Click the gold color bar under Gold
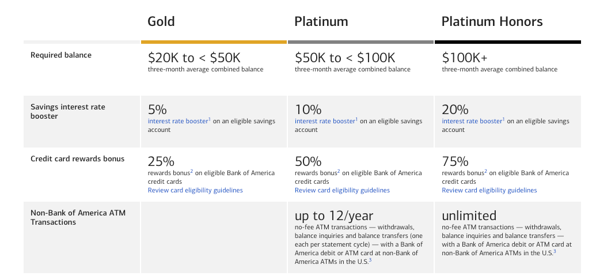The height and width of the screenshot is (276, 596). tap(214, 42)
